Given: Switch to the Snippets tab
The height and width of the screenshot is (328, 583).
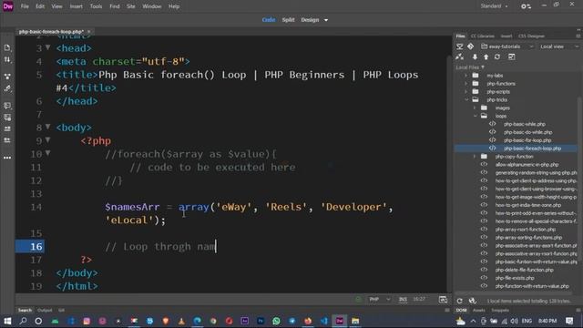Looking at the screenshot, I should coord(500,310).
